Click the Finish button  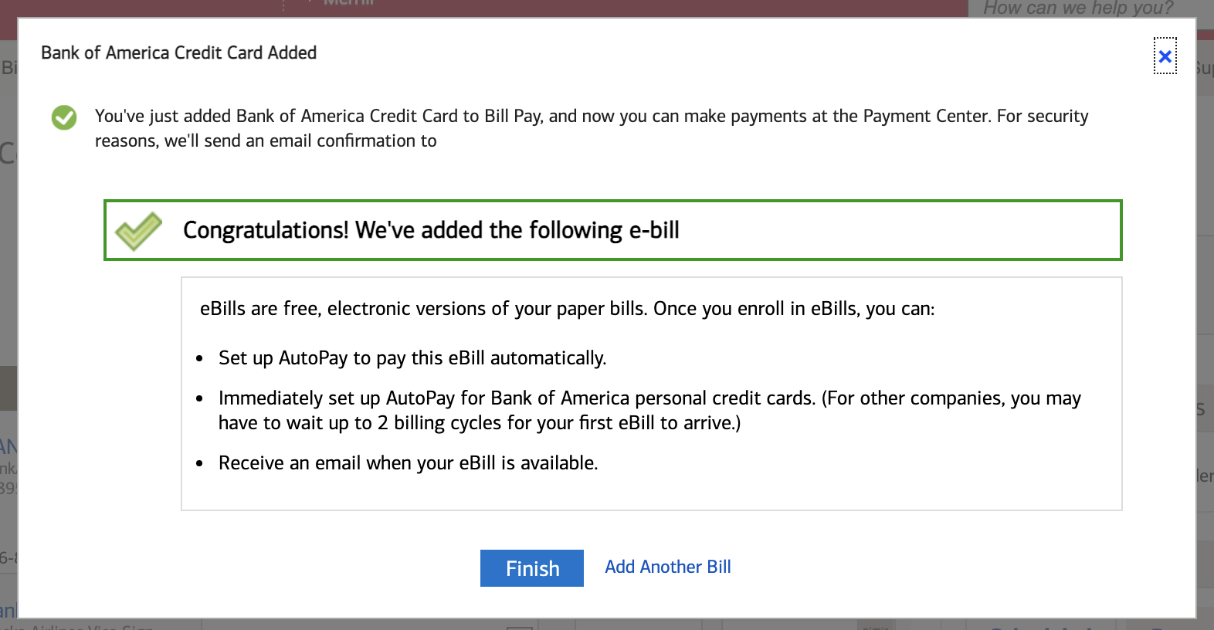pos(532,568)
